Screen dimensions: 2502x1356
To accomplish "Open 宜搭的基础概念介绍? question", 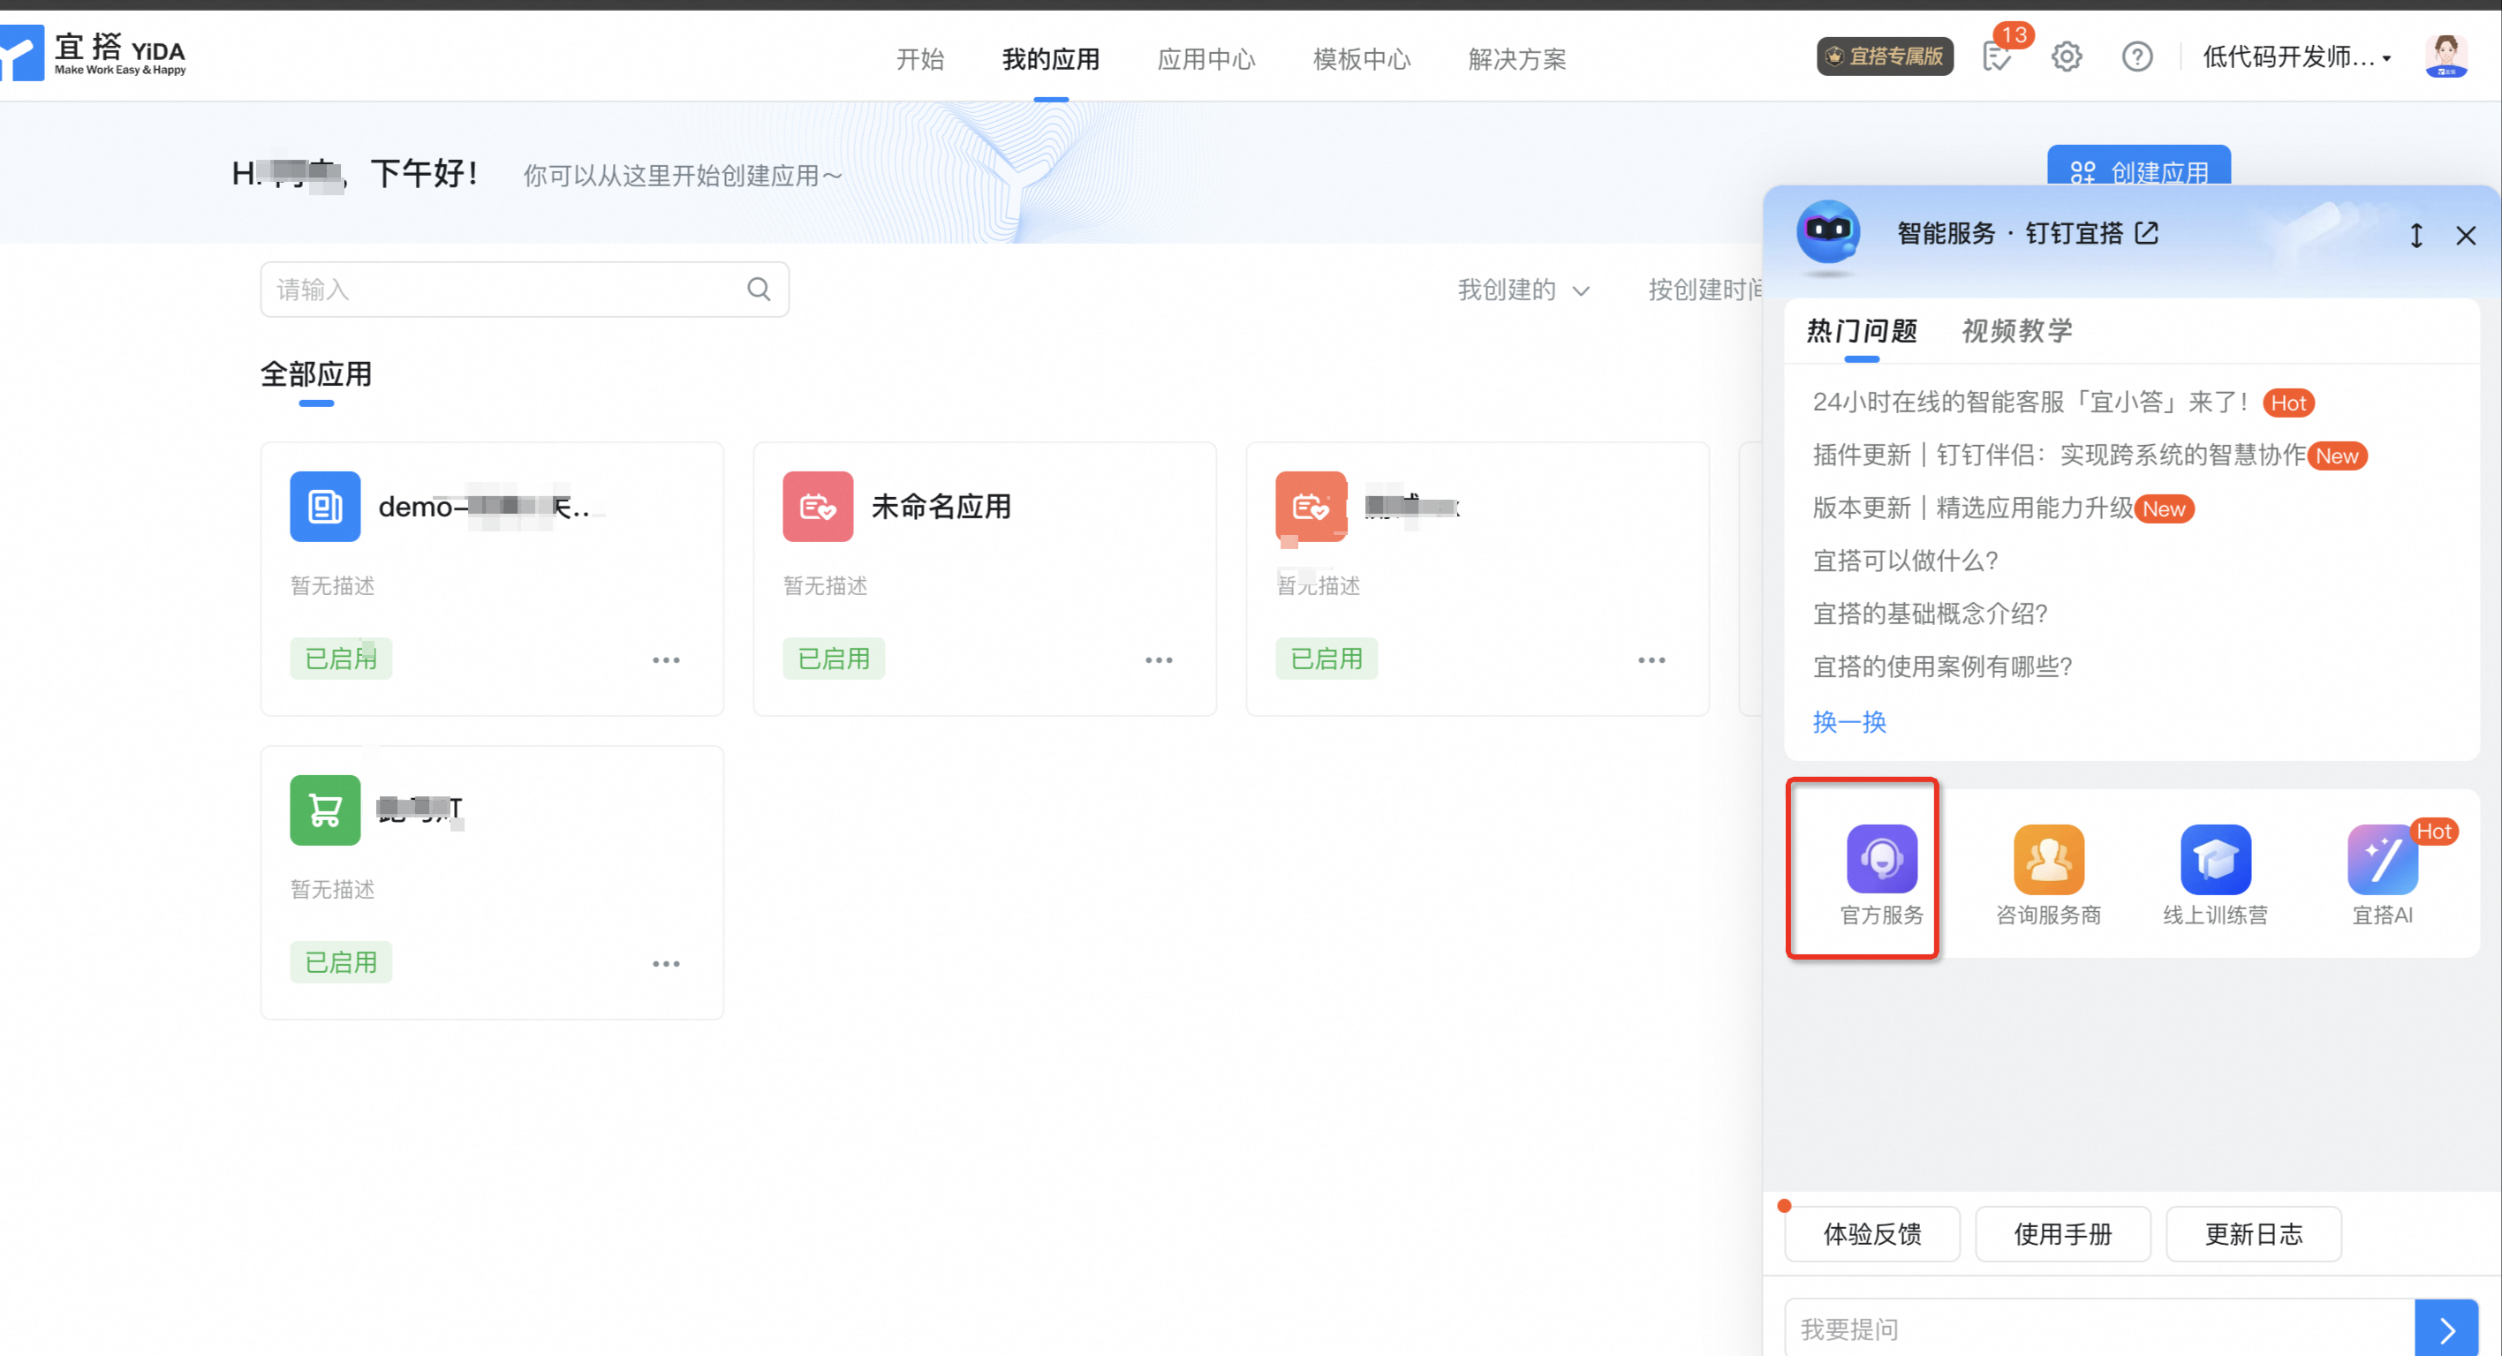I will click(1930, 614).
